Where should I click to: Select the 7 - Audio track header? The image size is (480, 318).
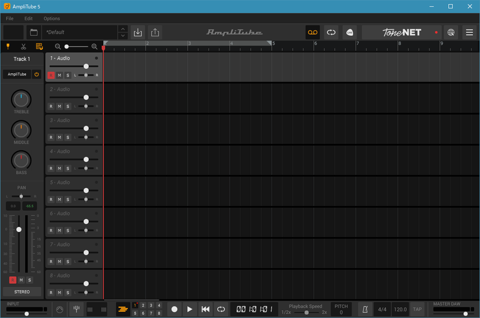74,253
